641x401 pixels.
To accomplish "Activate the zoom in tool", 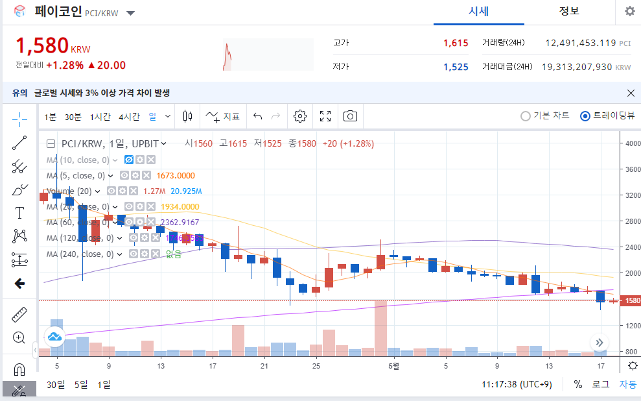I will [19, 337].
